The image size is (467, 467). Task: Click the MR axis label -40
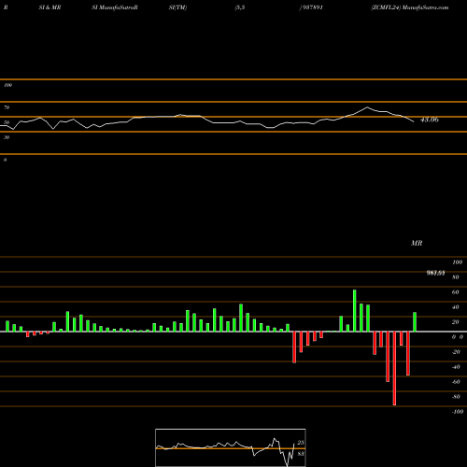[456, 367]
